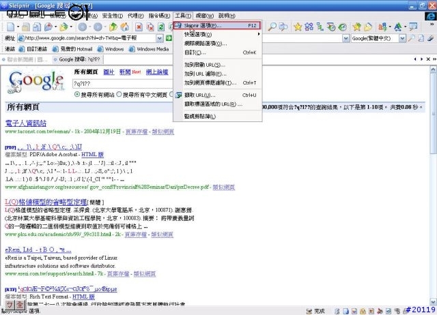Image resolution: width=437 pixels, height=315 pixels.
Task: Expand the encoding icon dropdown arrow
Action: point(390,27)
